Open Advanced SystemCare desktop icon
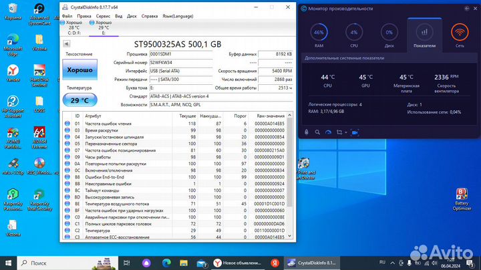 39,14
